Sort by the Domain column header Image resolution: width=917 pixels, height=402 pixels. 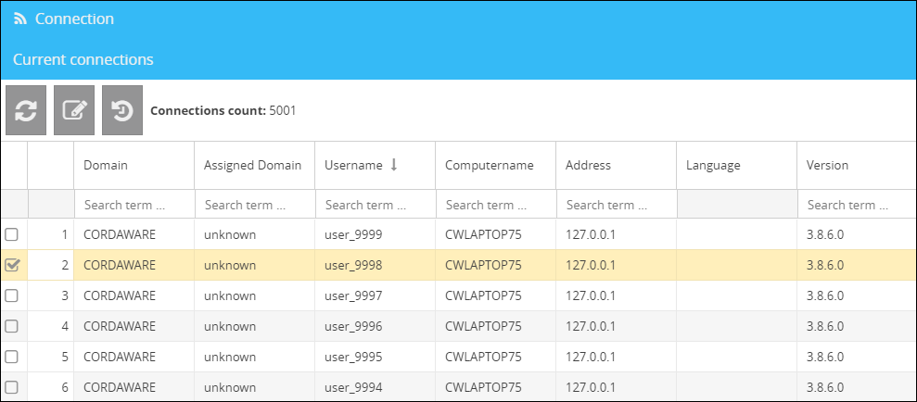pyautogui.click(x=106, y=165)
